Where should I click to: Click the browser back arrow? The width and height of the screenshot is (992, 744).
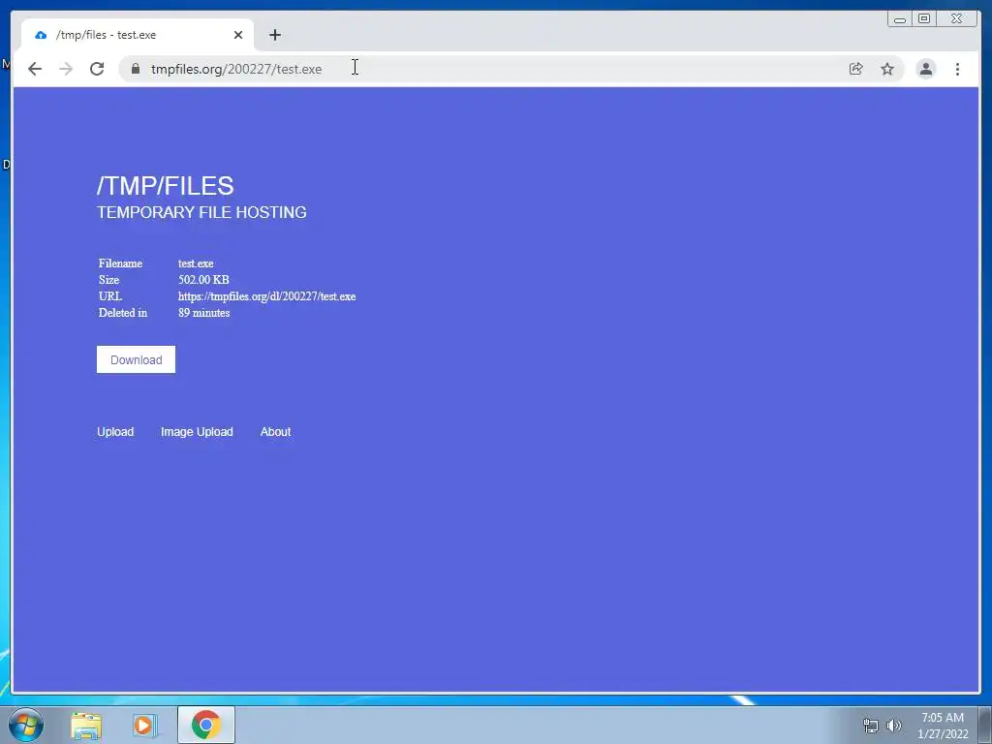[35, 69]
